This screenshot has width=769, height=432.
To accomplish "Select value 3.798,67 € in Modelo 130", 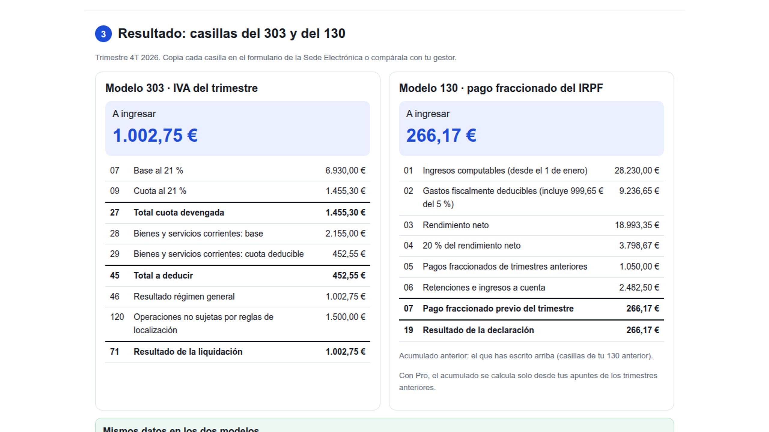I will click(639, 245).
